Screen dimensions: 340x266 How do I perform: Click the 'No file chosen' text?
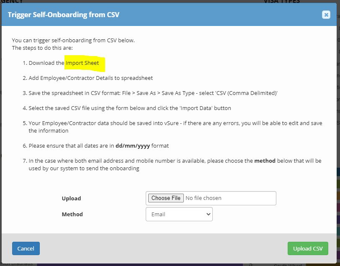coord(203,198)
